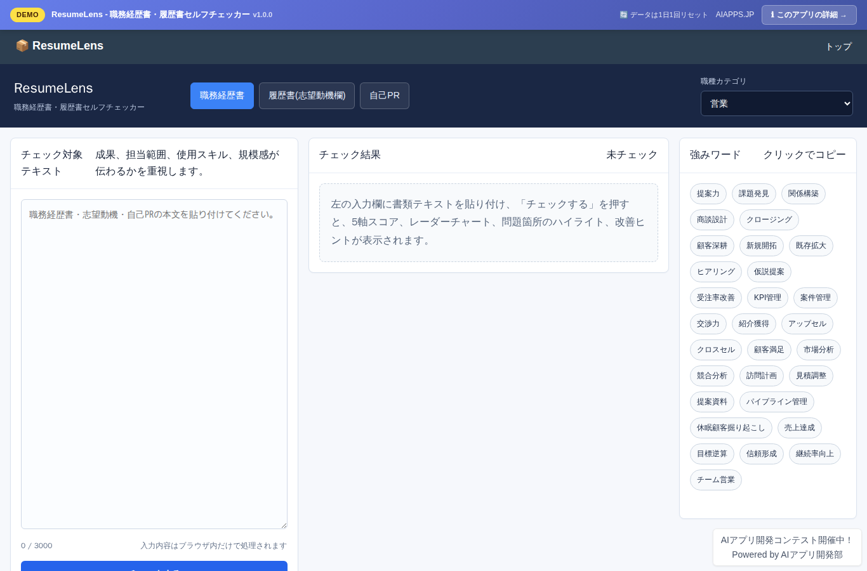Copy the 仮説提案 strength word

[769, 272]
